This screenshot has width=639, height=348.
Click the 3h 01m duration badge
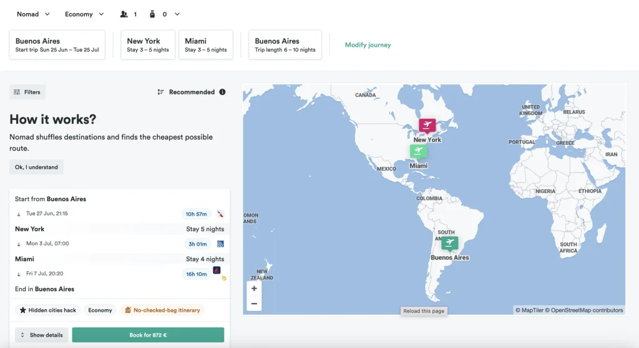point(197,244)
